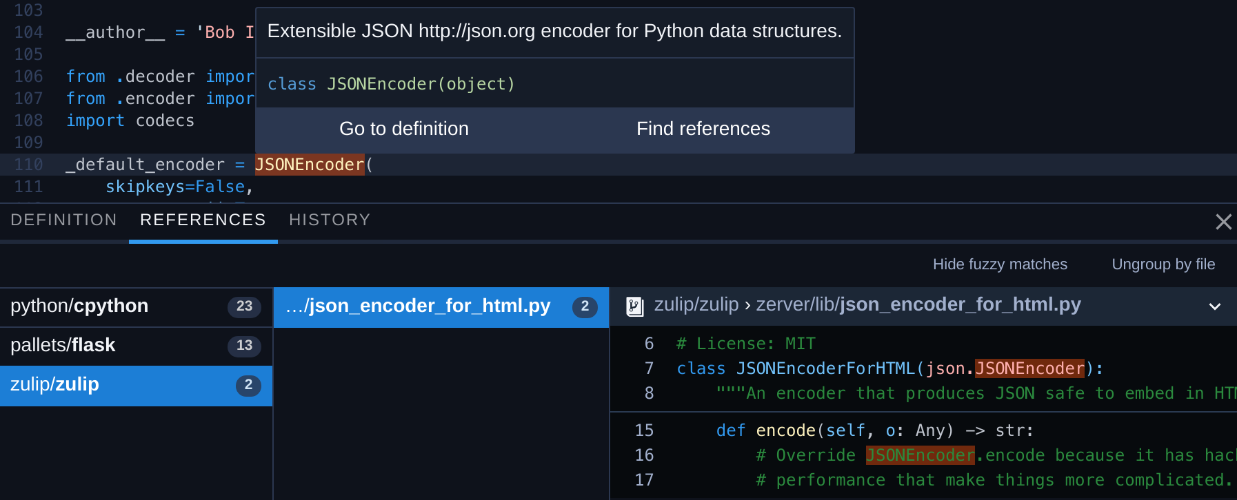The height and width of the screenshot is (500, 1237).
Task: Click Go to definition in the hover popup
Action: pos(404,129)
